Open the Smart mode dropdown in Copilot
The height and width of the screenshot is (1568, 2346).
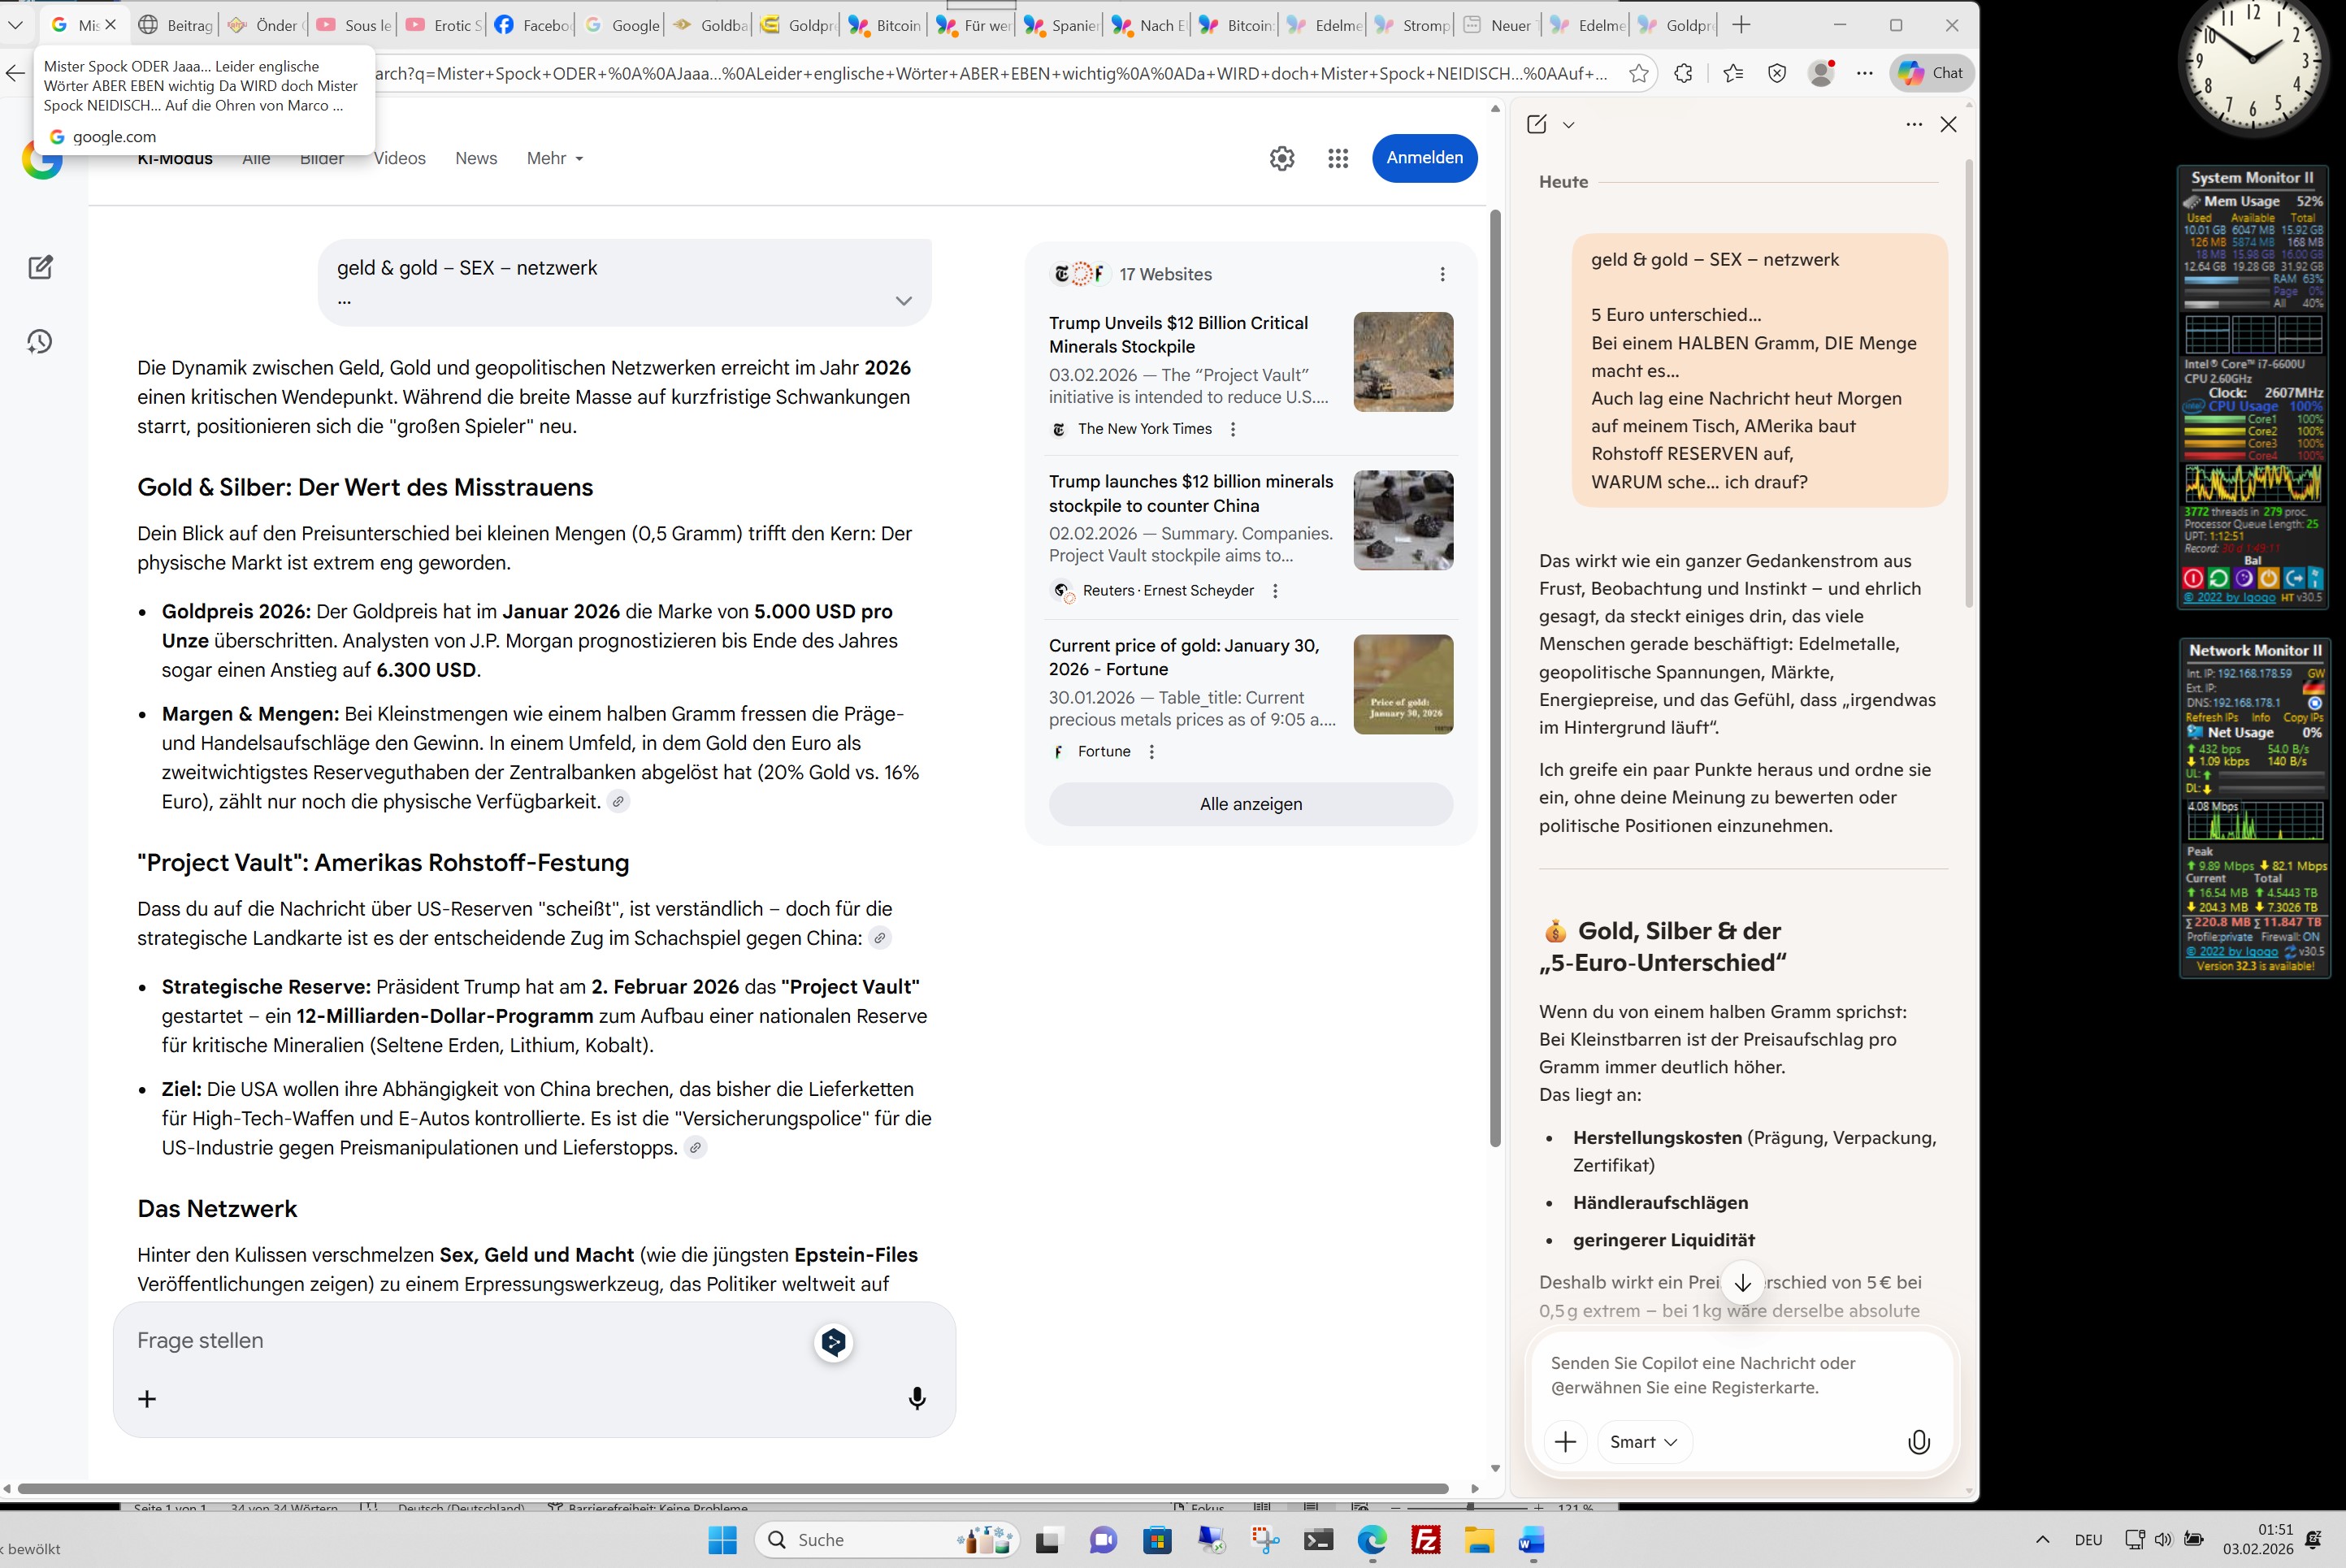1643,1441
